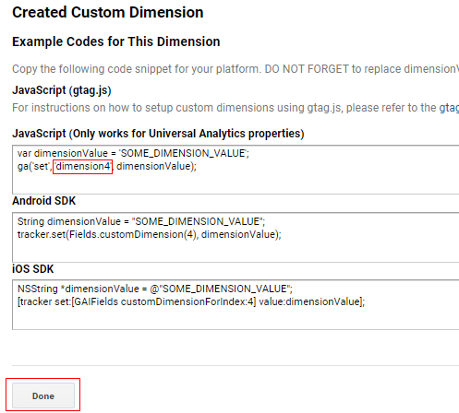Click the highlighted 'dimension4' text
459x413 pixels.
(x=82, y=167)
